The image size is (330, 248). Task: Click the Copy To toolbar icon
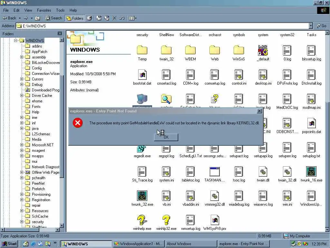(x=107, y=18)
